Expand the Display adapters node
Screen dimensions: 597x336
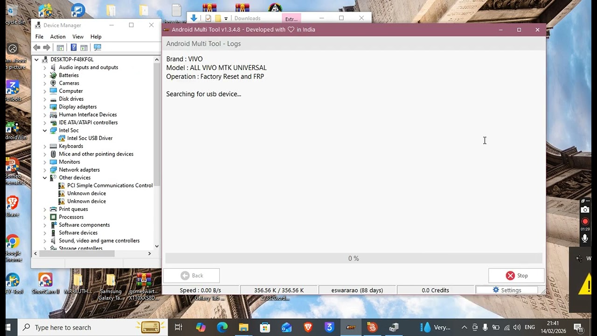click(45, 107)
